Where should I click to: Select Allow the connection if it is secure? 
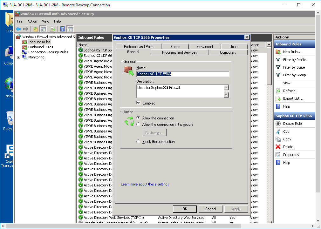(x=138, y=124)
